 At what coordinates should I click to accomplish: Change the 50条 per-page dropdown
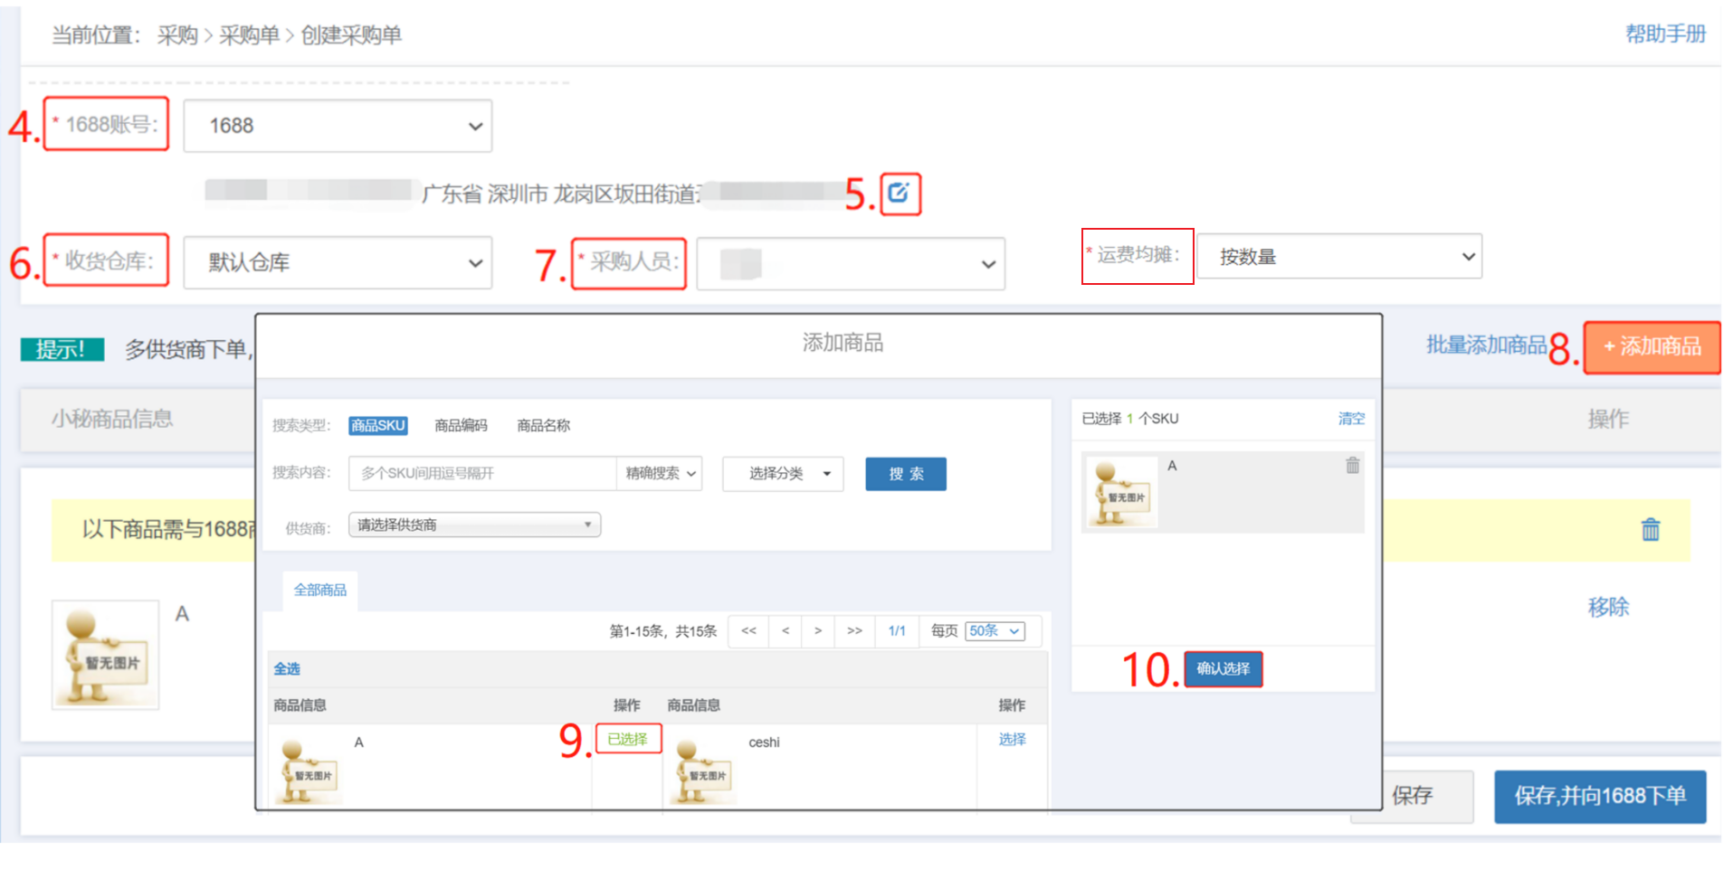(995, 631)
